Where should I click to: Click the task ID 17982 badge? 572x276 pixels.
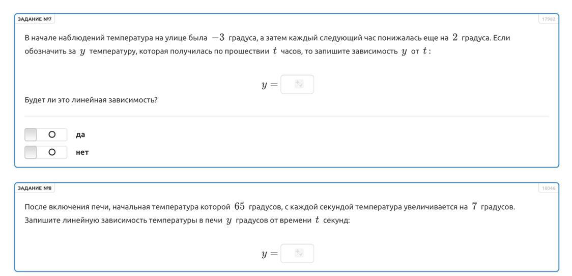click(x=548, y=19)
